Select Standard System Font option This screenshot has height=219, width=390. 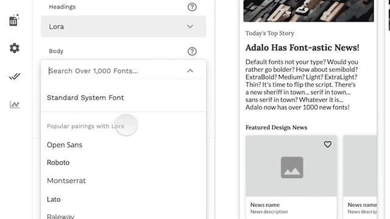(85, 98)
